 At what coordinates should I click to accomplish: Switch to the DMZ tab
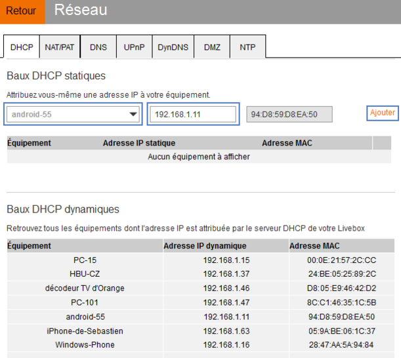(x=212, y=47)
